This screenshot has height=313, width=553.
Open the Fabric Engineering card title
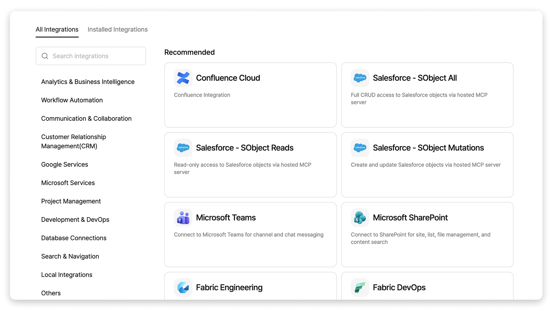point(229,288)
